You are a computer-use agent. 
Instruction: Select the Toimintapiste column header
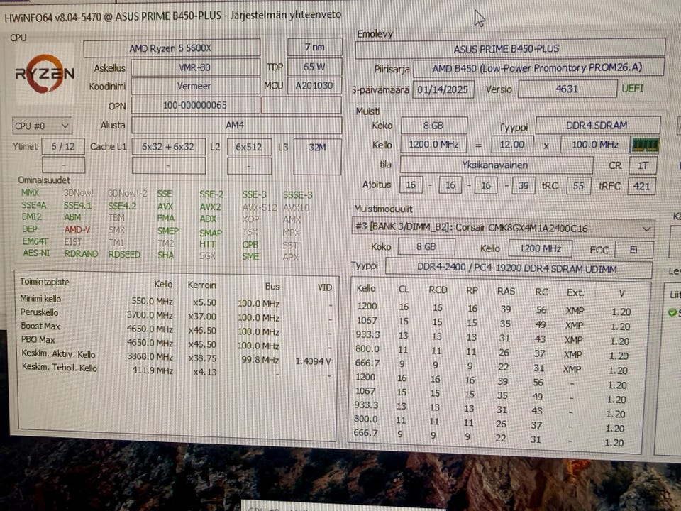pyautogui.click(x=44, y=282)
